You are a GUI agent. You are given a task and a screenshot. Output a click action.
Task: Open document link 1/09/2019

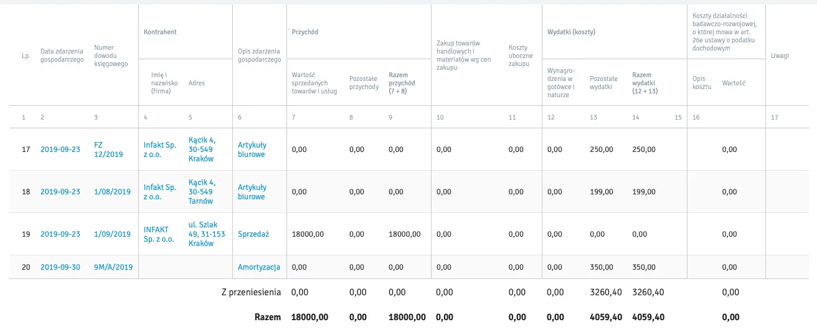[112, 234]
